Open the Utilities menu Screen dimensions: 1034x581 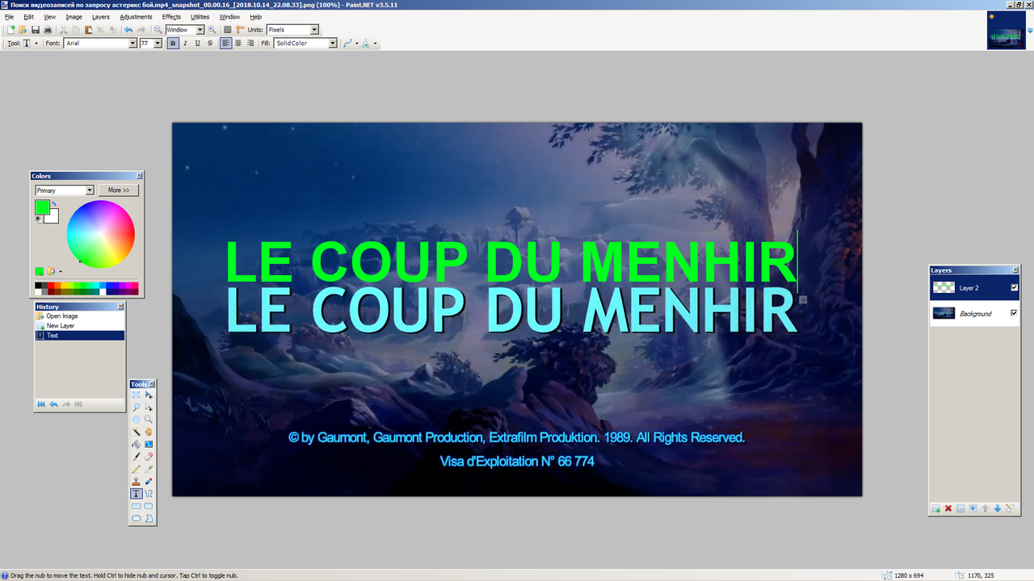(200, 17)
